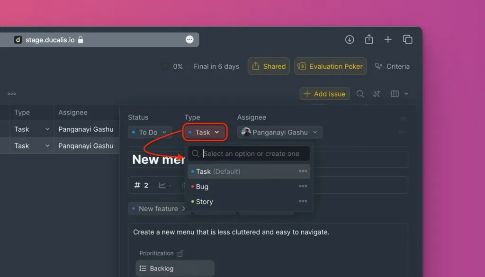This screenshot has height=277, width=485.
Task: Click the Add Issue button
Action: coord(324,94)
